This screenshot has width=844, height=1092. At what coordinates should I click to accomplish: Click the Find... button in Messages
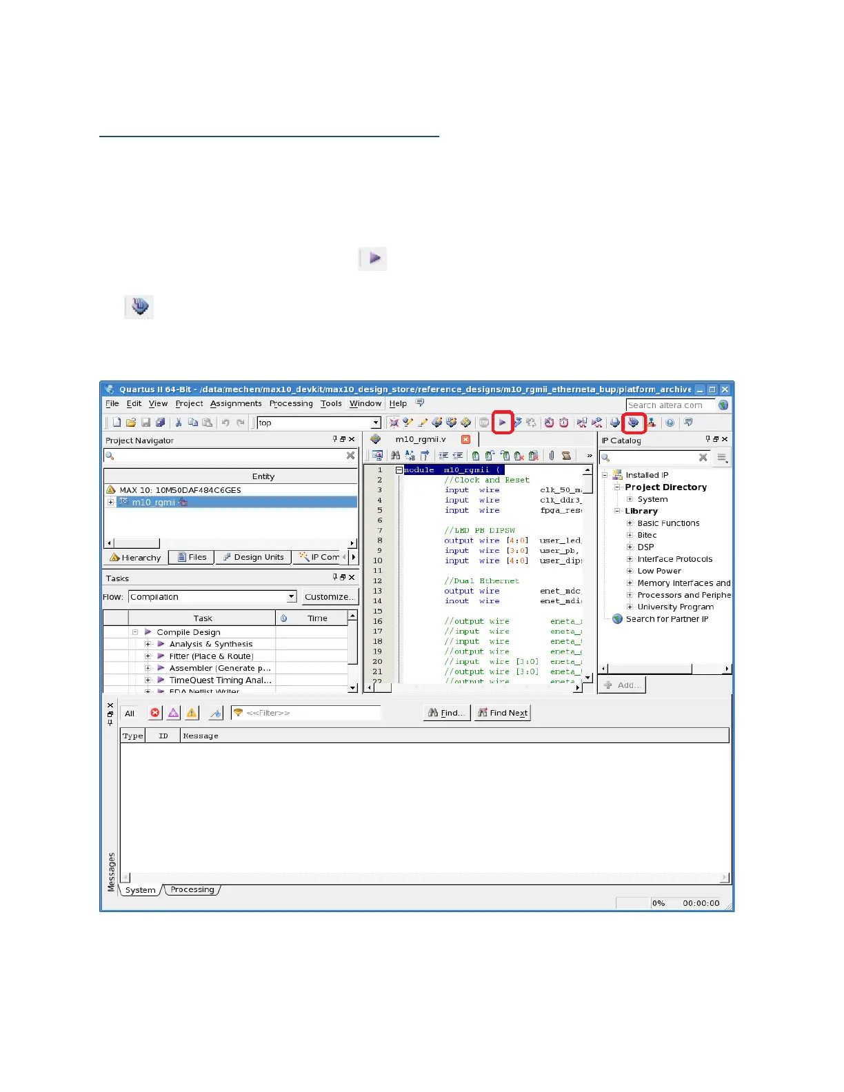tap(447, 713)
